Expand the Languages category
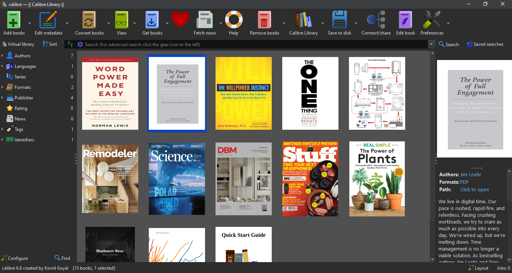The width and height of the screenshot is (512, 273). (x=2, y=66)
